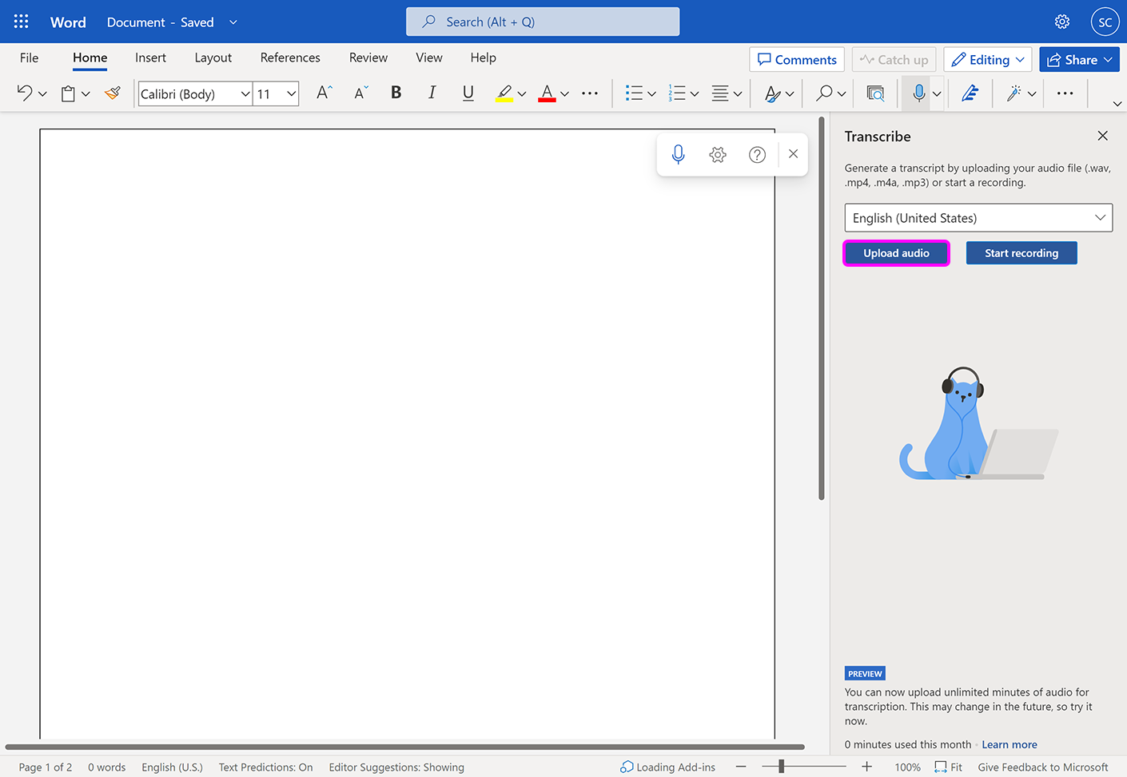Select the Format Painter tool
Viewport: 1127px width, 777px height.
pos(112,93)
